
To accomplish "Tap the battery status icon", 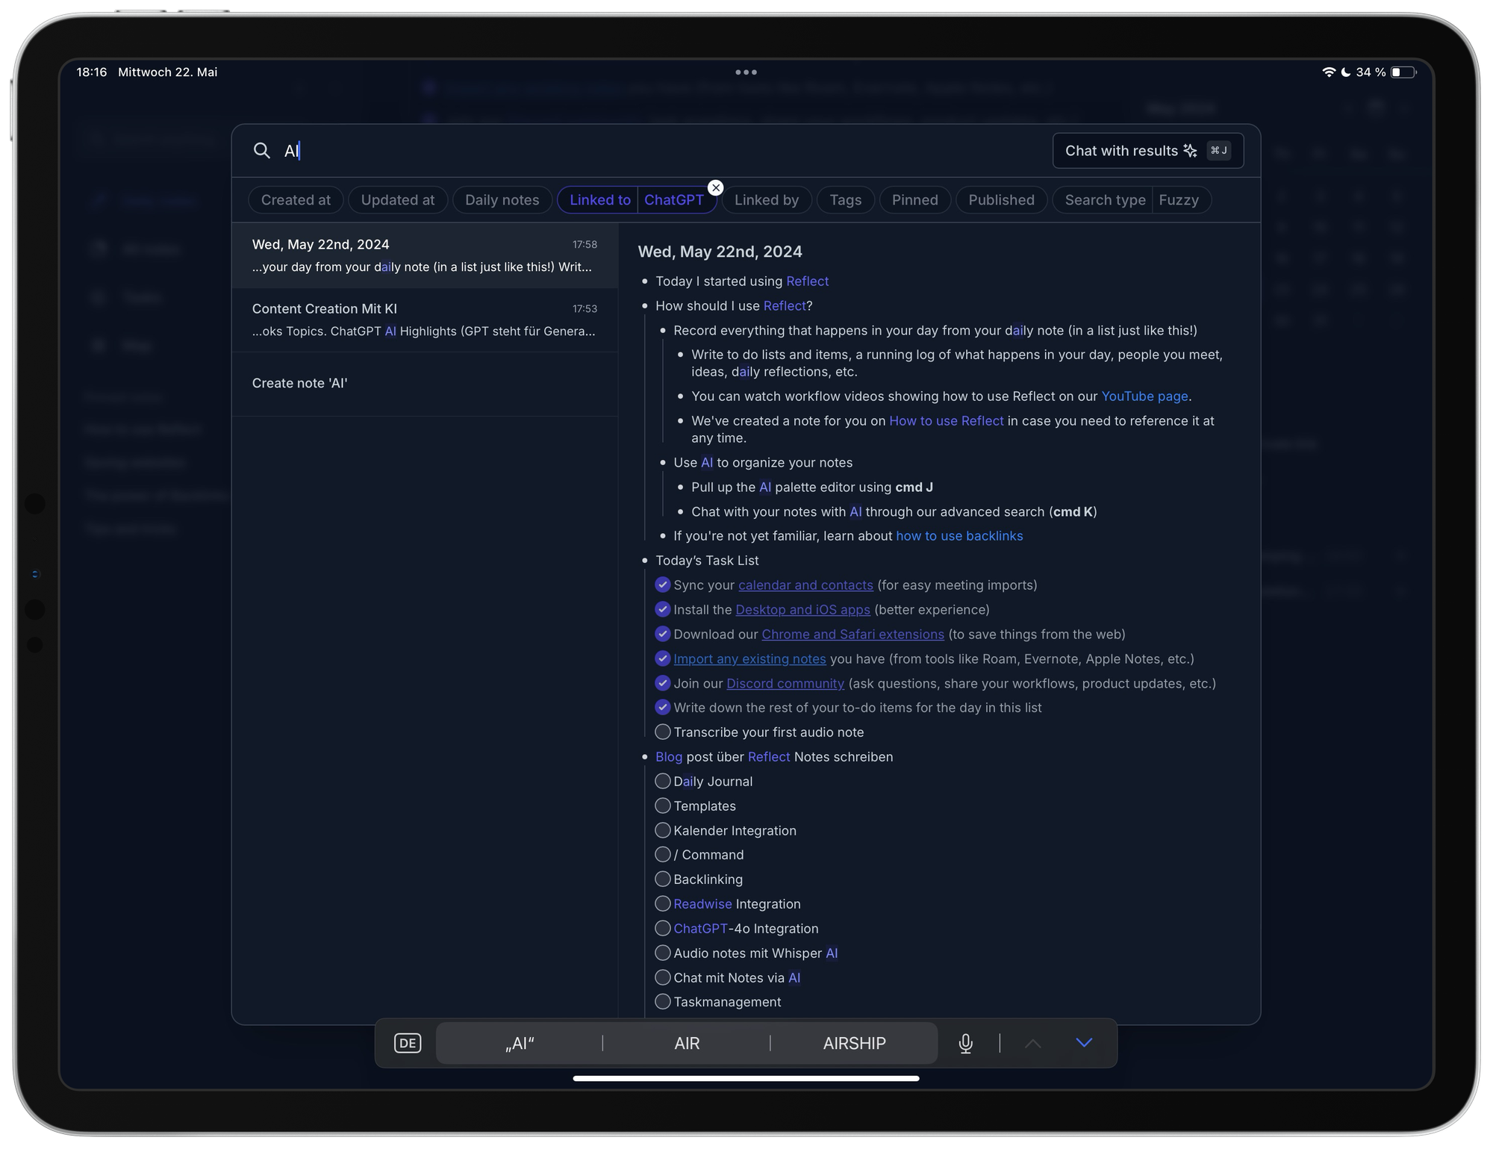I will pyautogui.click(x=1403, y=72).
